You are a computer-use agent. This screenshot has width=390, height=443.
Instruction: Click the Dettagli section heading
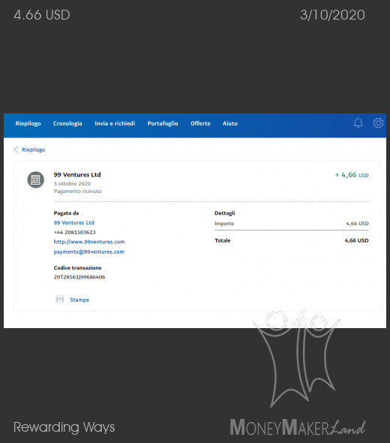tap(225, 213)
